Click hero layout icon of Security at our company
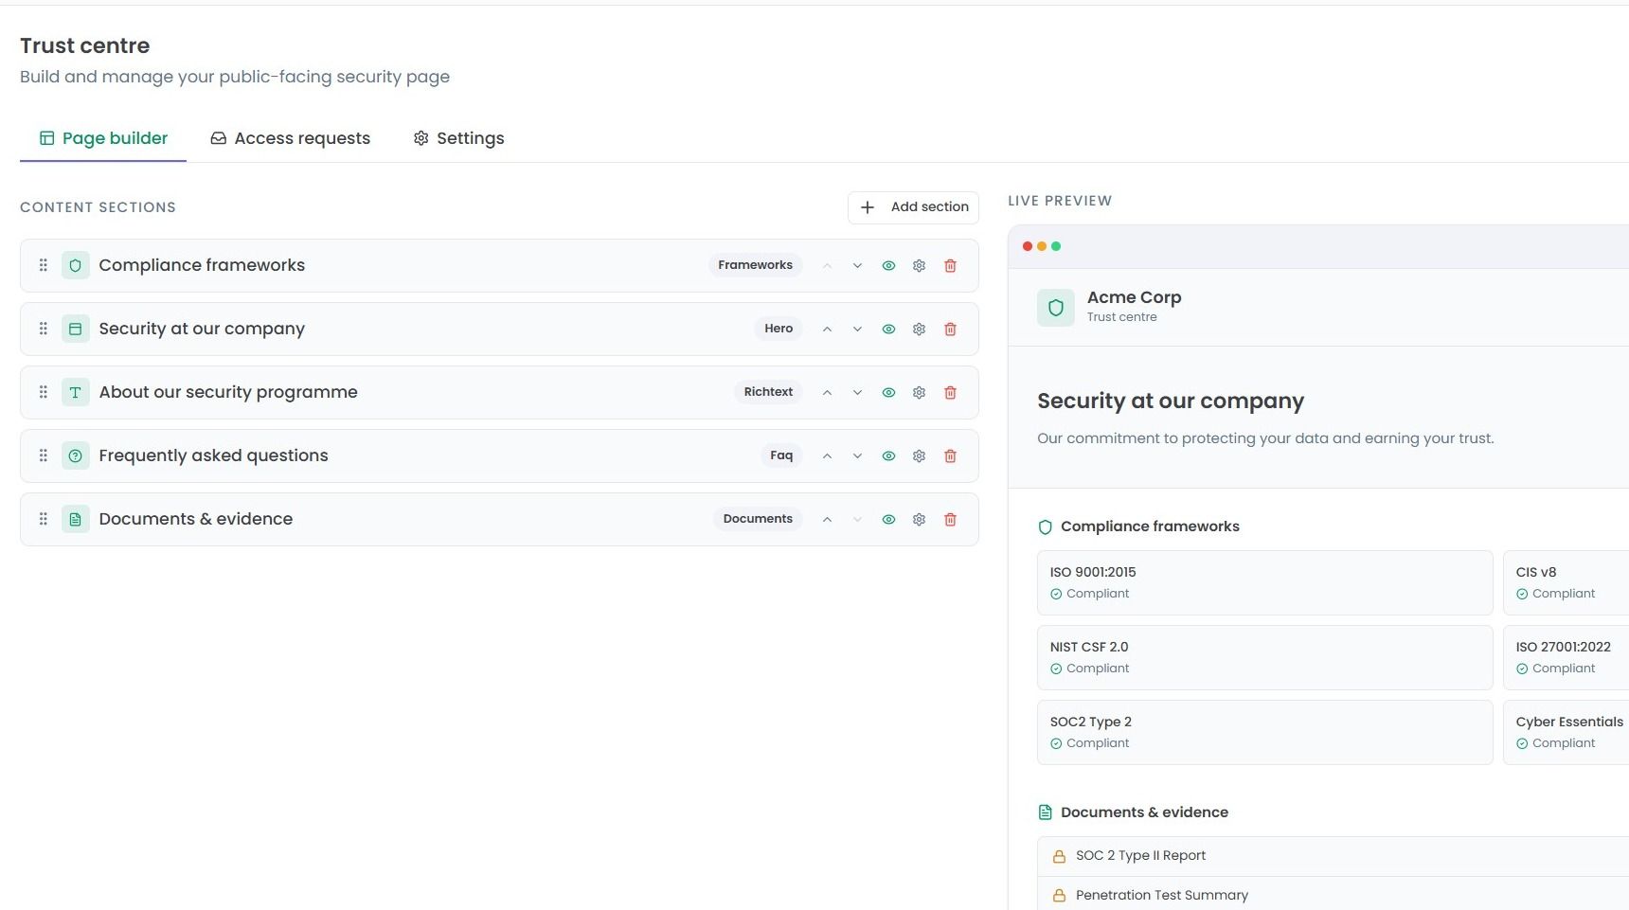 pyautogui.click(x=76, y=329)
